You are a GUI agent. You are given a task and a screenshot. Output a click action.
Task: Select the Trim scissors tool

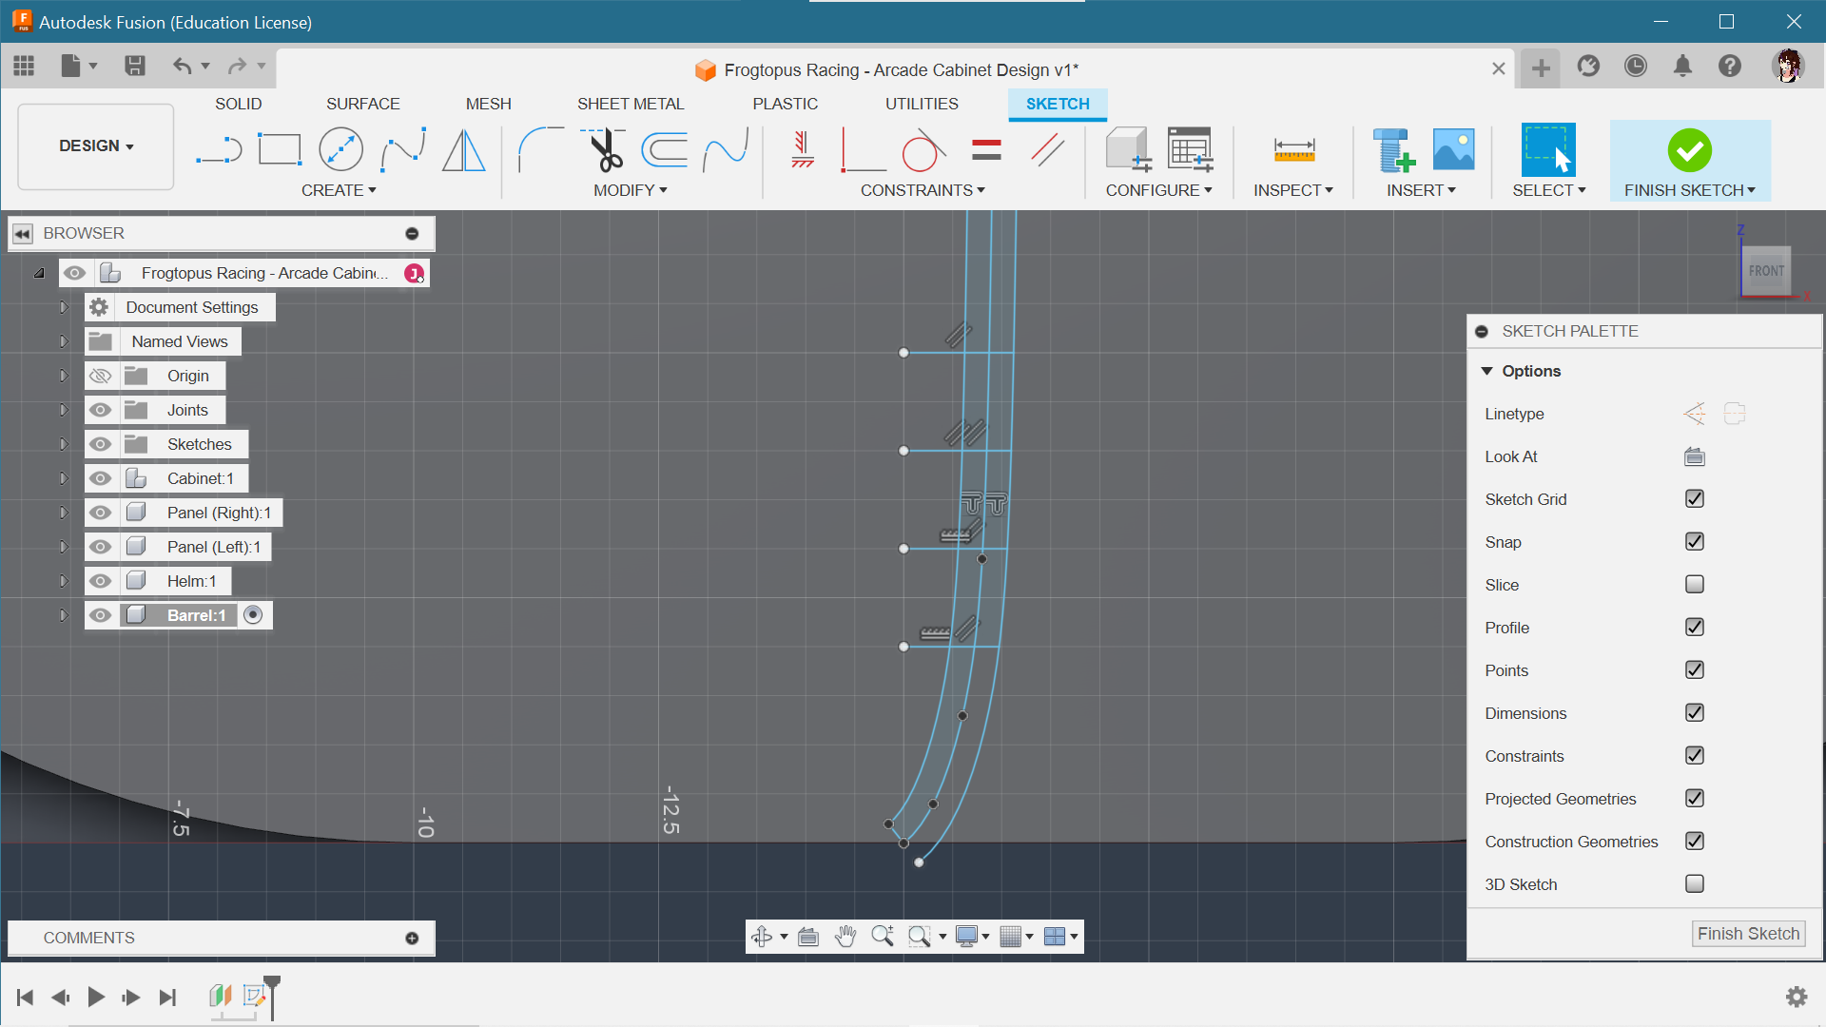coord(603,150)
